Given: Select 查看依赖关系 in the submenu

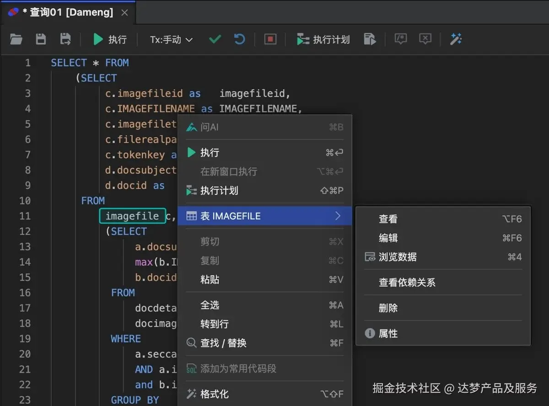Looking at the screenshot, I should tap(443, 283).
